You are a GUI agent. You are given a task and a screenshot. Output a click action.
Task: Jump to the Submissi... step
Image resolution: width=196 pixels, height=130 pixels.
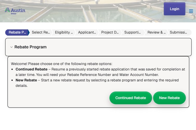pyautogui.click(x=178, y=32)
